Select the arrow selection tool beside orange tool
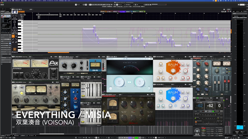This screenshot has width=248, height=139. (16, 36)
